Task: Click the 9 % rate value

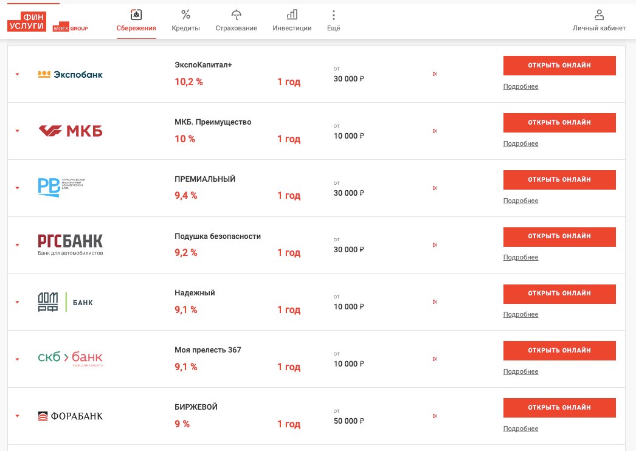Action: point(182,424)
